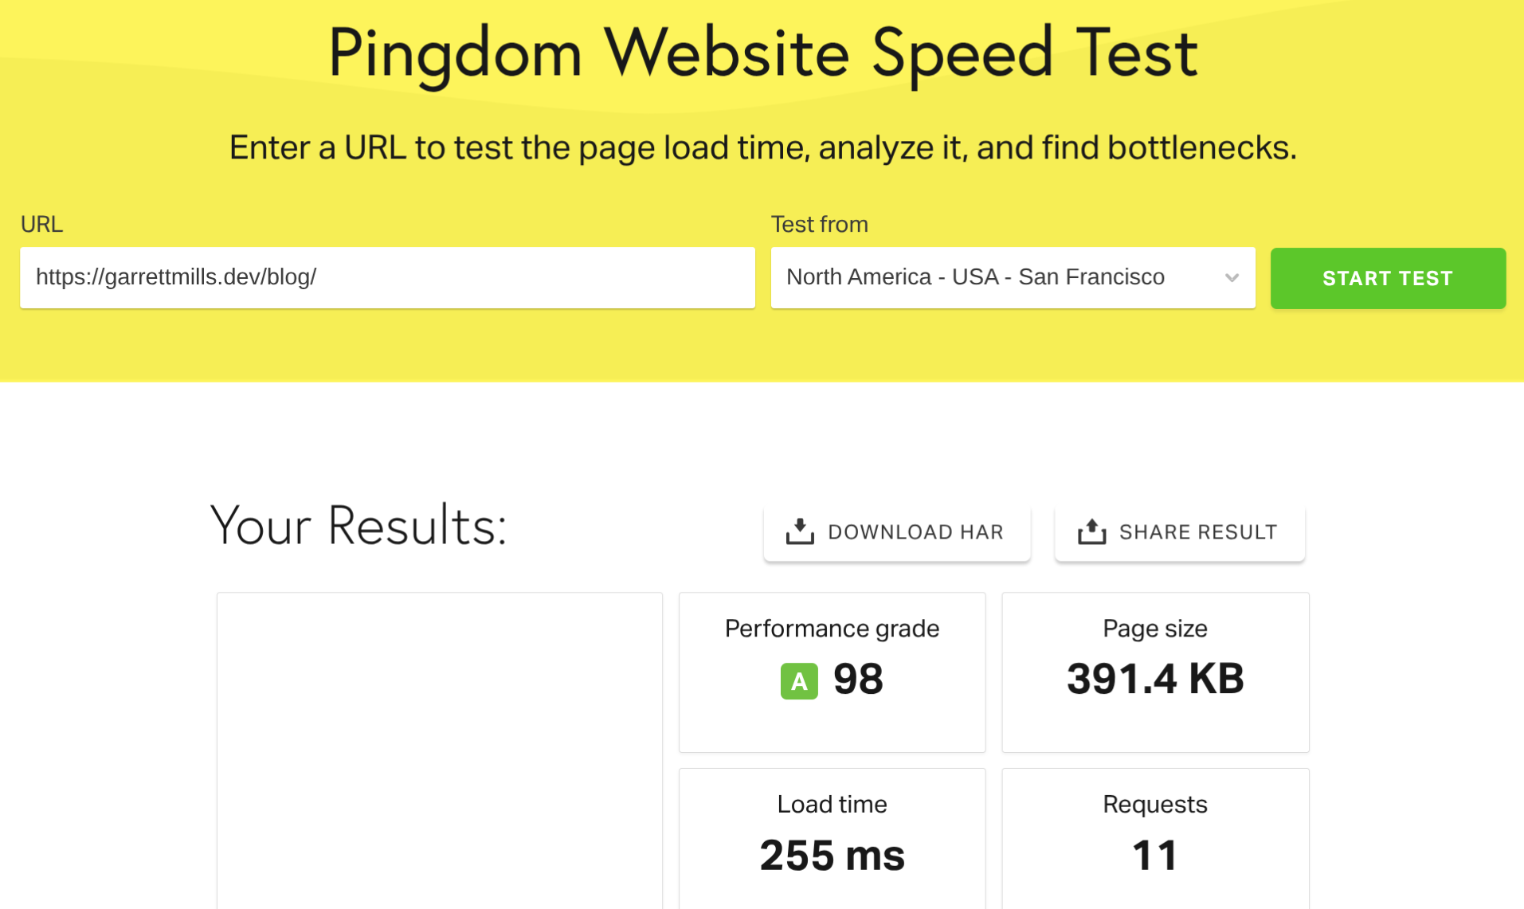Open the San Francisco test location selector
Image resolution: width=1524 pixels, height=909 pixels.
pos(975,277)
